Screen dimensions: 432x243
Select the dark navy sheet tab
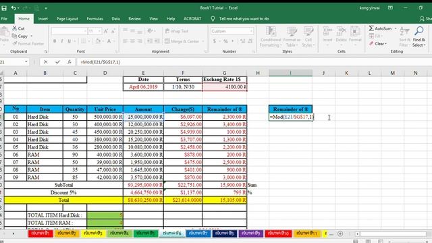pos(224,234)
